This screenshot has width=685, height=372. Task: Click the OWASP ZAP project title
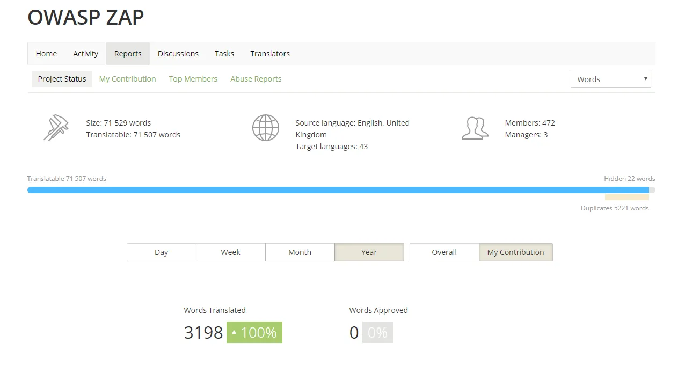(86, 18)
